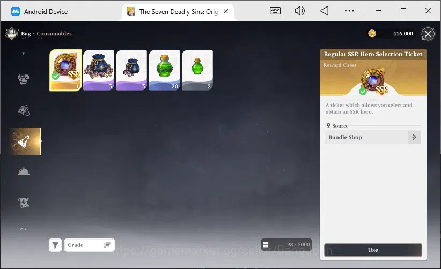Click the ticket description text

[x=369, y=108]
